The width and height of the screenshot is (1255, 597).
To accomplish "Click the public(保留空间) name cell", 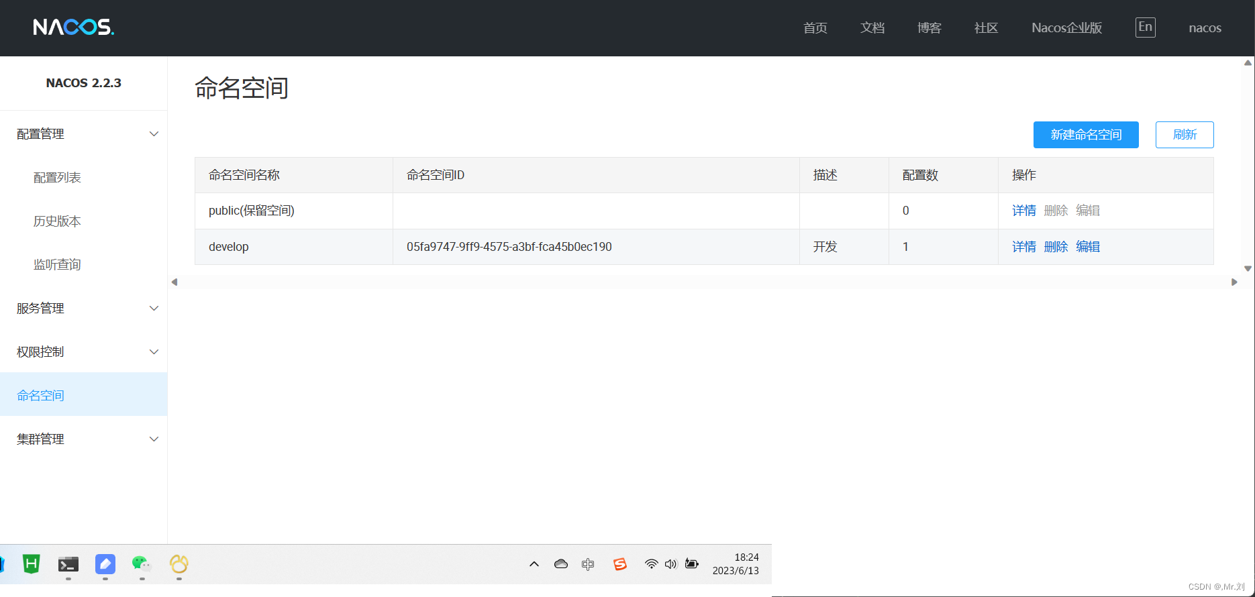I will point(294,211).
